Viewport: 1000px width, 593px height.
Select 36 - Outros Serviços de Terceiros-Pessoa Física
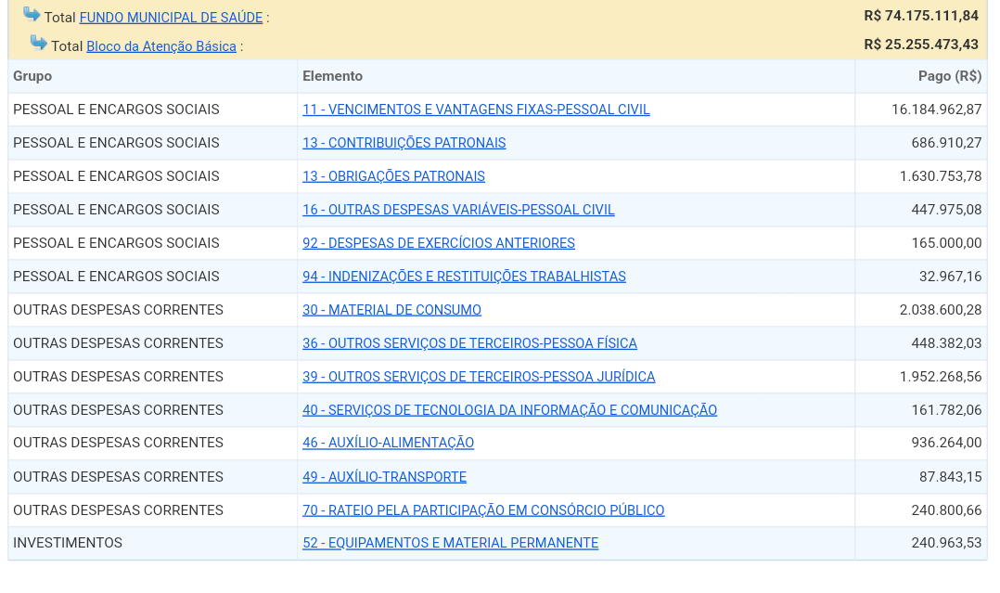(469, 343)
